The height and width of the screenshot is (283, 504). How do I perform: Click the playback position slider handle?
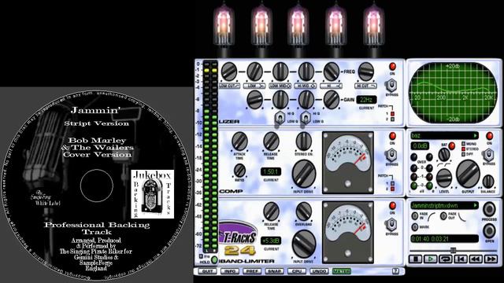point(454,250)
